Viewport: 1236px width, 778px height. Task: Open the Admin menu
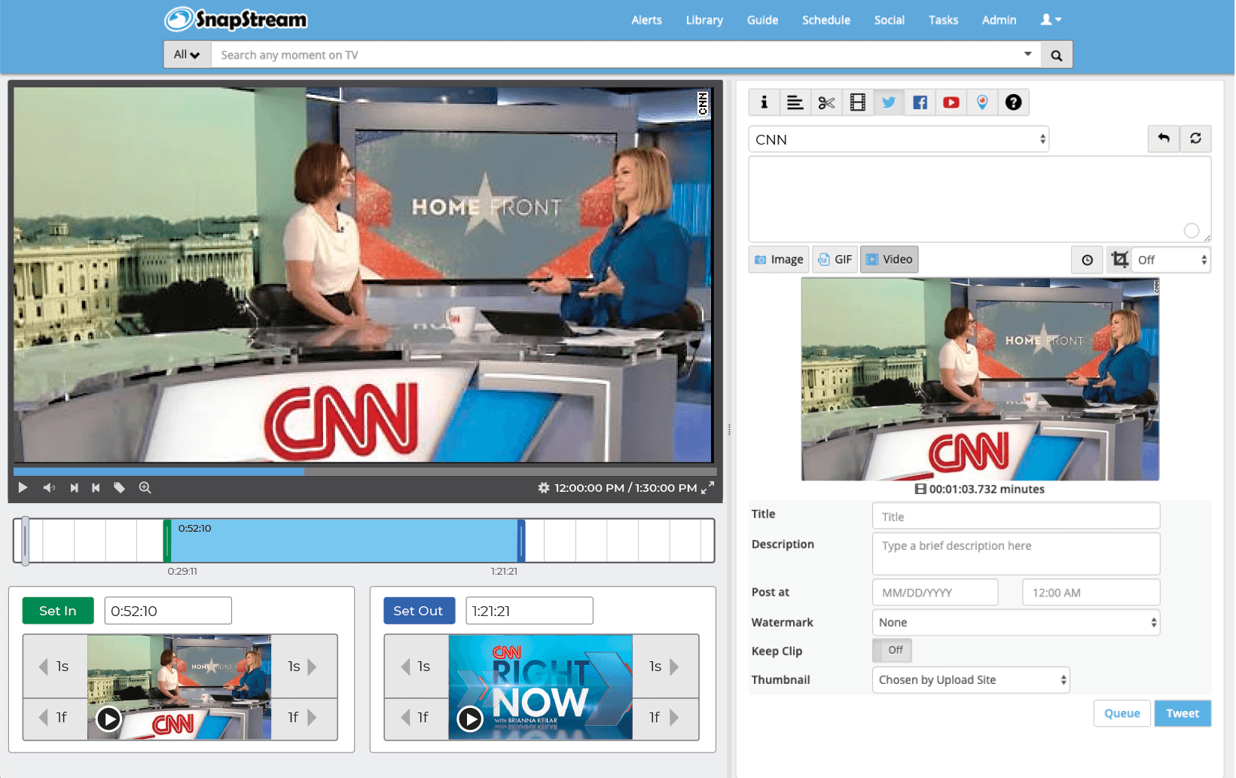[x=999, y=20]
